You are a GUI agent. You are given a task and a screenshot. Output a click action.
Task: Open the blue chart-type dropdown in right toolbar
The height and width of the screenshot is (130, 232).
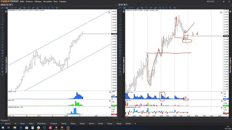(124, 8)
